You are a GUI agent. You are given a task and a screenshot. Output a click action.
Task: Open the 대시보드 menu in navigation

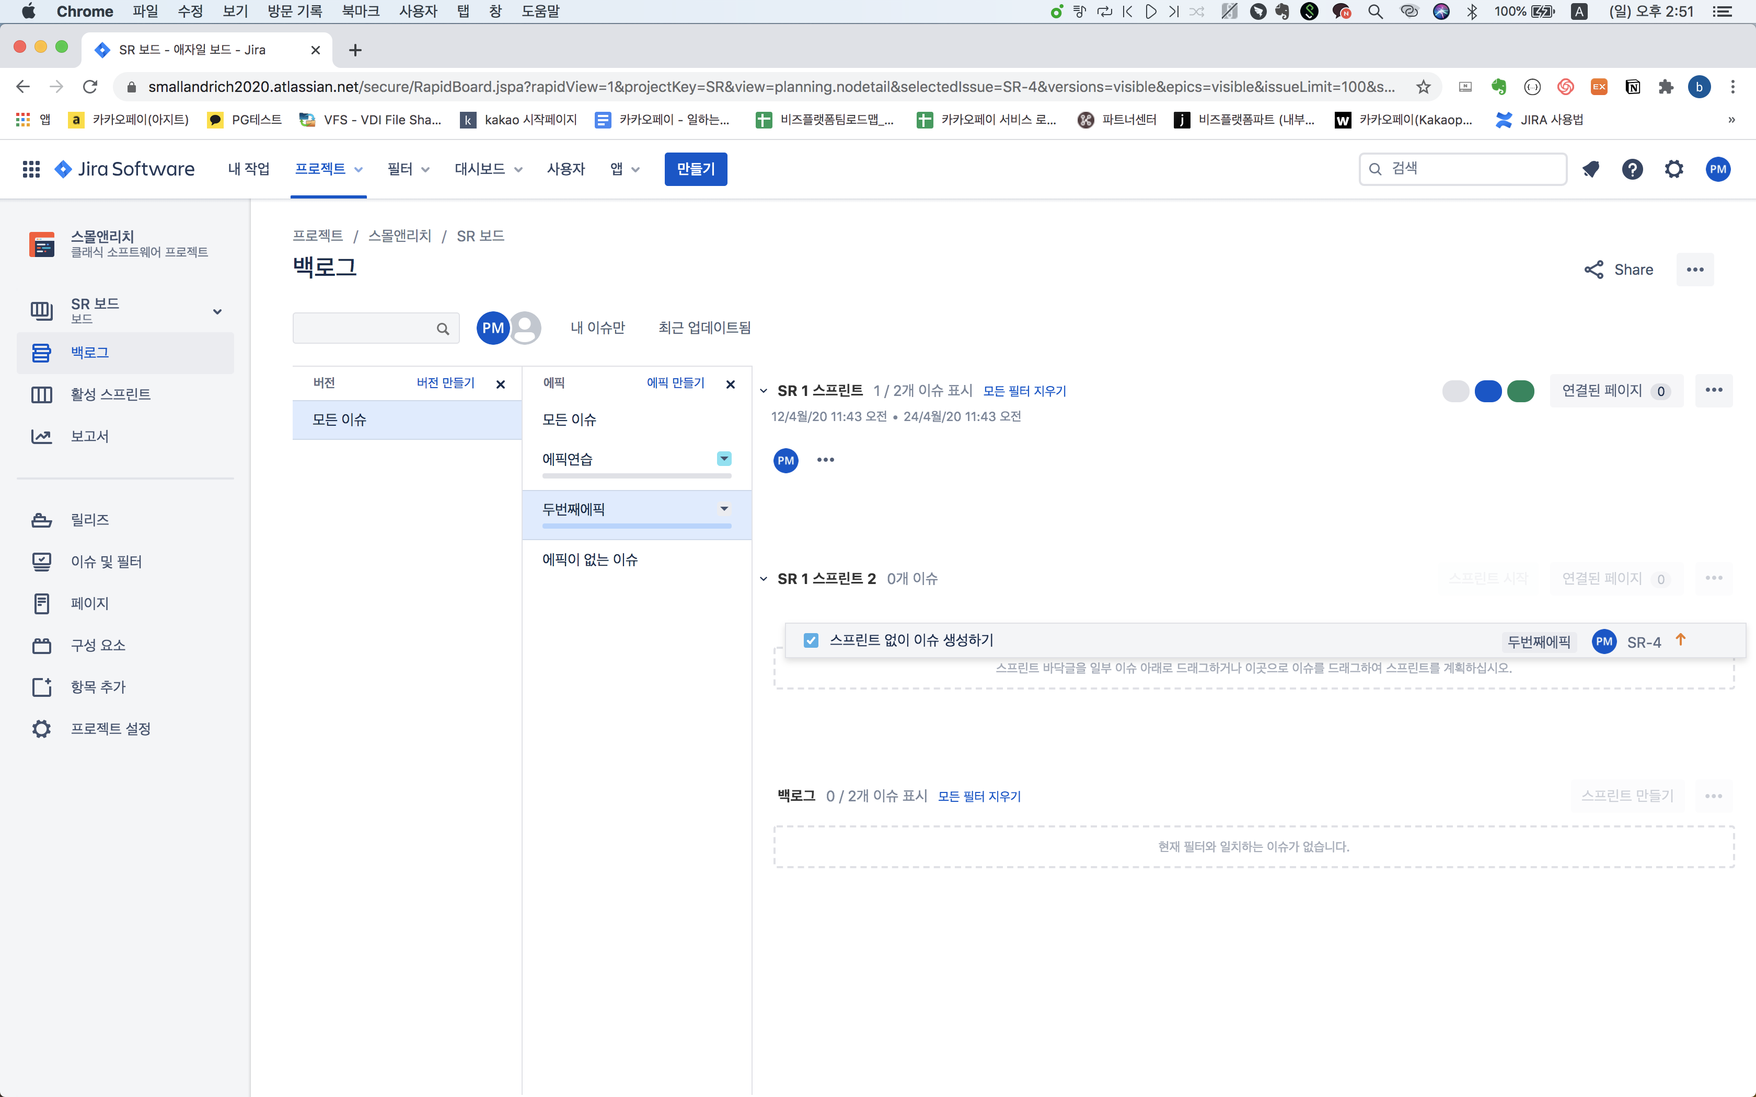(488, 169)
